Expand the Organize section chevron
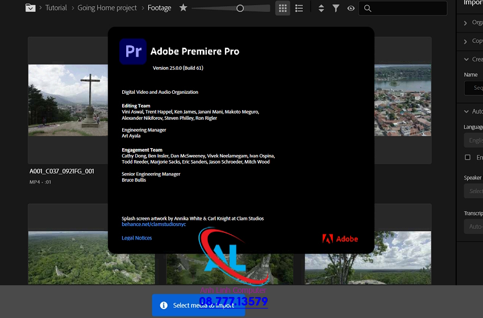483x318 pixels. point(466,23)
